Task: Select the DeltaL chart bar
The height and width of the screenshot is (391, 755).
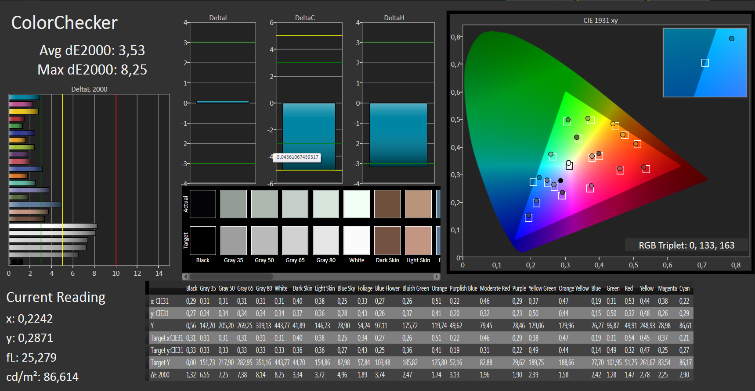Action: click(223, 102)
